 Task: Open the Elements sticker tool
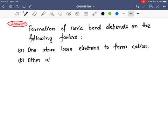pos(69,14)
